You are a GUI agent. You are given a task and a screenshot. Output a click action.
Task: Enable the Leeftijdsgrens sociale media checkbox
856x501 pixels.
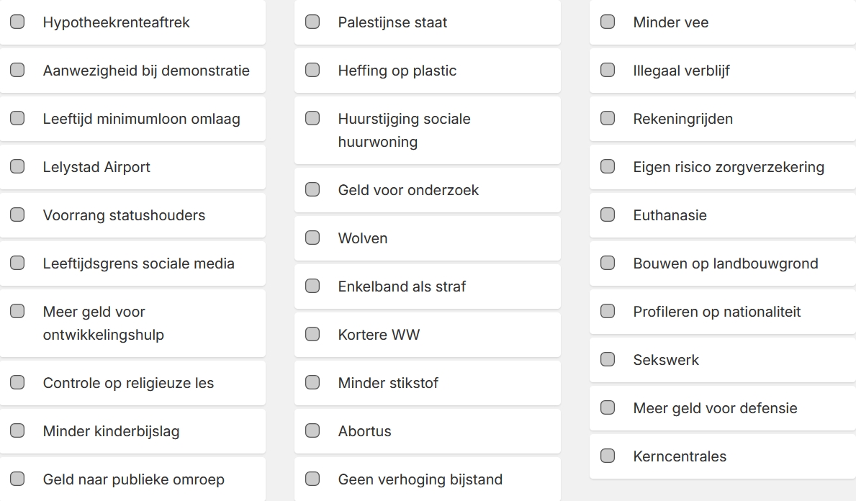click(17, 263)
